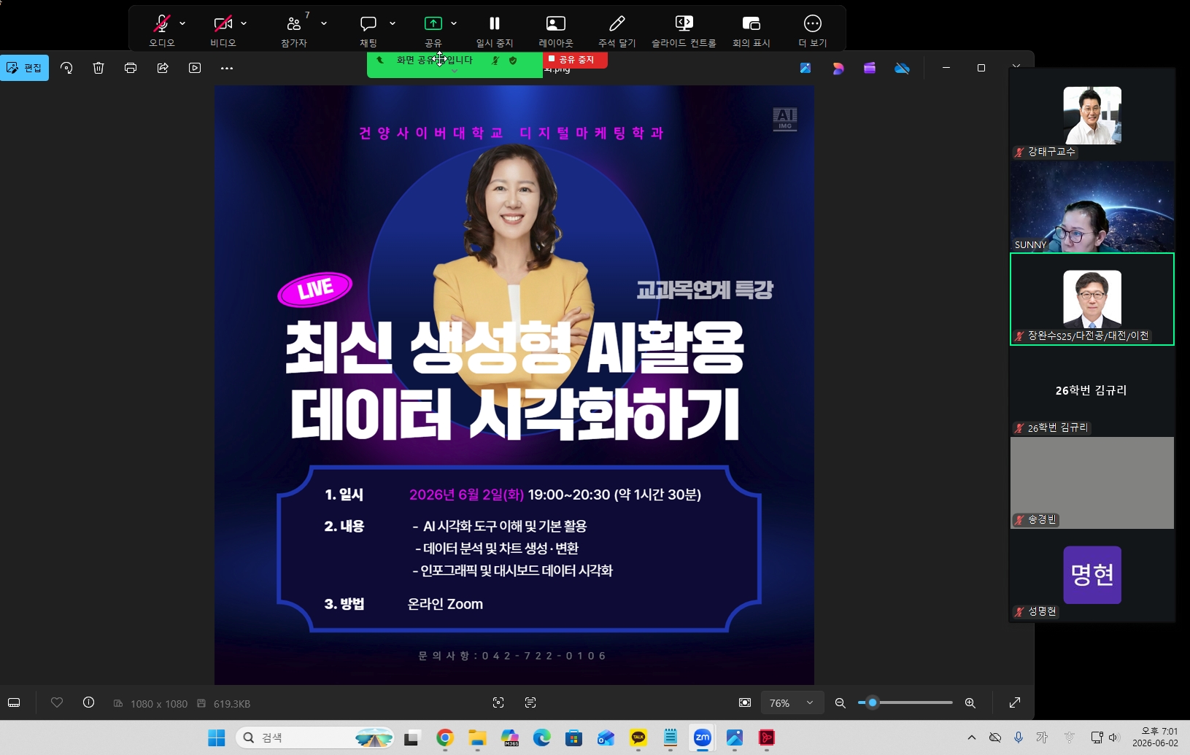This screenshot has height=755, width=1190.
Task: Open the 더 보기 more menu
Action: pyautogui.click(x=812, y=30)
